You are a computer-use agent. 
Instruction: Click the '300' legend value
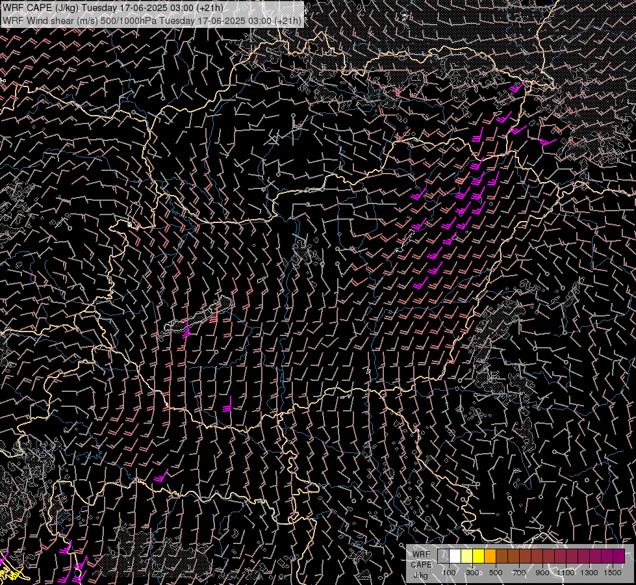(x=472, y=573)
